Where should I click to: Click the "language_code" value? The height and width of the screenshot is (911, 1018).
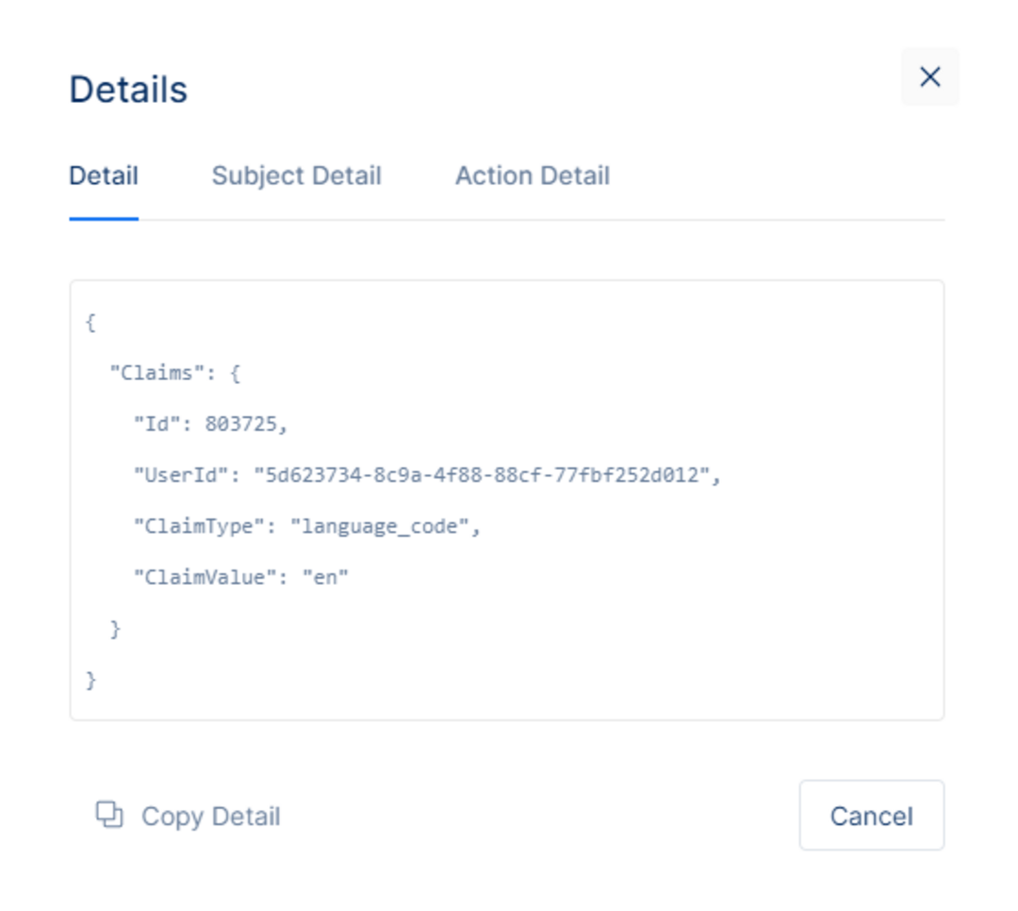379,525
